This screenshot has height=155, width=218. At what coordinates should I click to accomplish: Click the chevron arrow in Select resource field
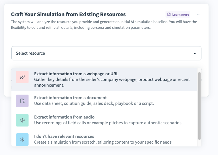pos(195,53)
